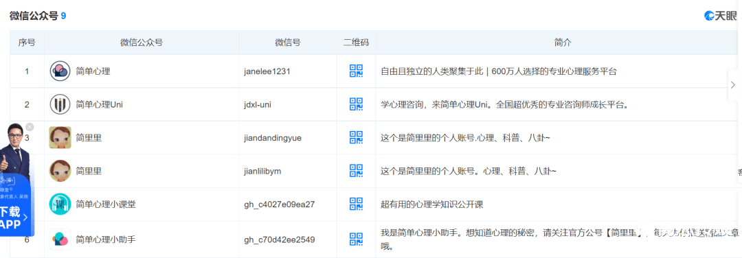Image resolution: width=742 pixels, height=258 pixels.
Task: Click WeChat ID gh_c4027e09ea27
Action: [280, 204]
